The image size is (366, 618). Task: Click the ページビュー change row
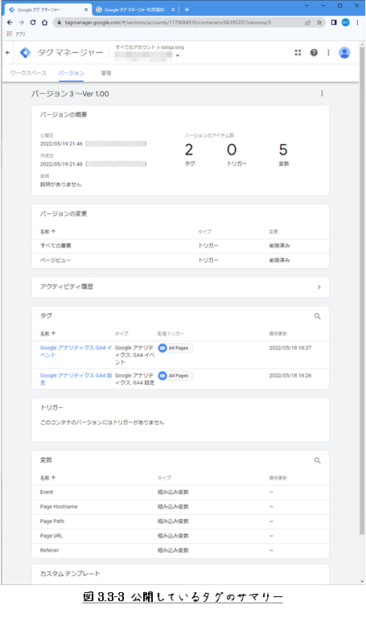[180, 261]
